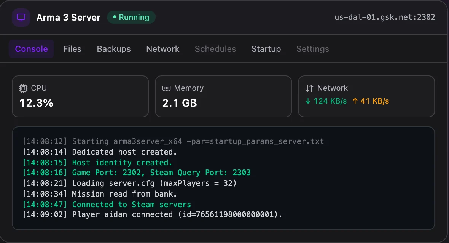The height and width of the screenshot is (243, 449).
Task: Open the Console tab
Action: click(31, 49)
